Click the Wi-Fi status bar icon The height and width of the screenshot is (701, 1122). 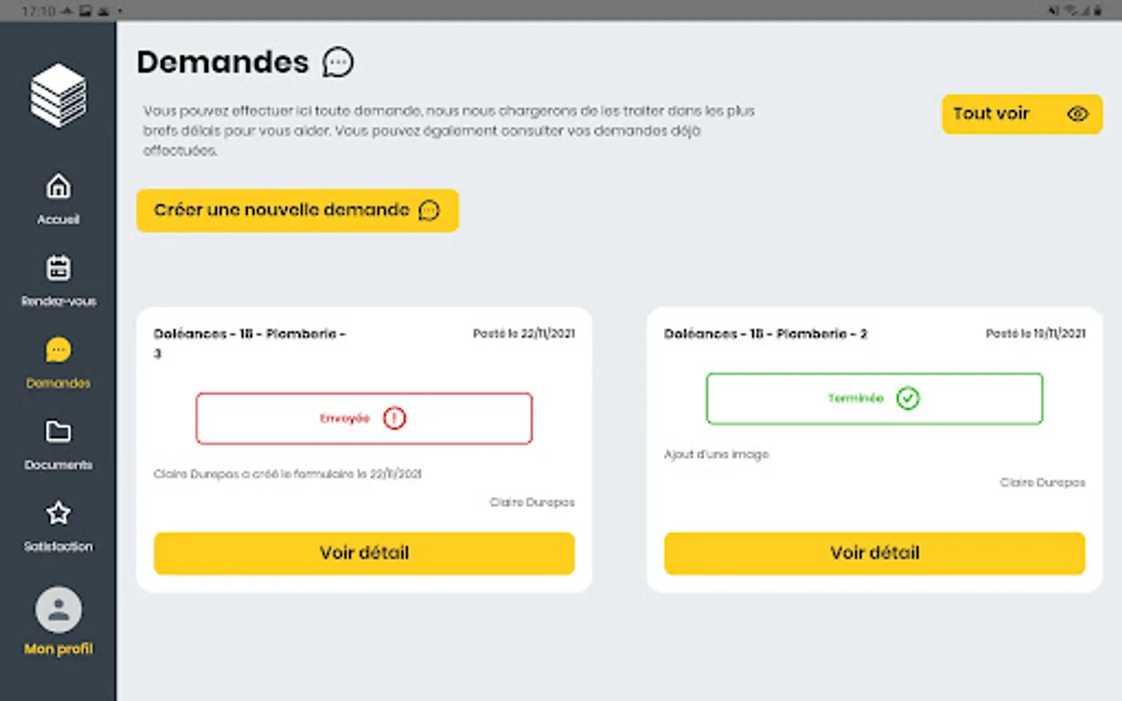pyautogui.click(x=1072, y=11)
